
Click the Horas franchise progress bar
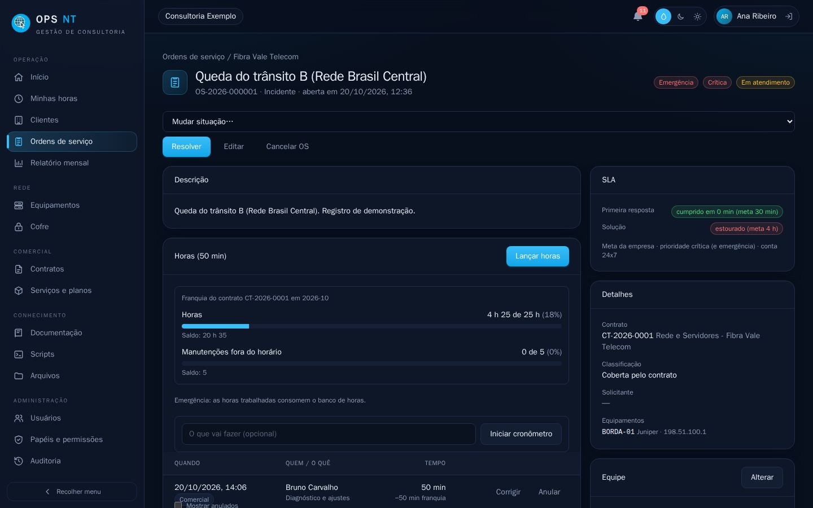coord(371,326)
